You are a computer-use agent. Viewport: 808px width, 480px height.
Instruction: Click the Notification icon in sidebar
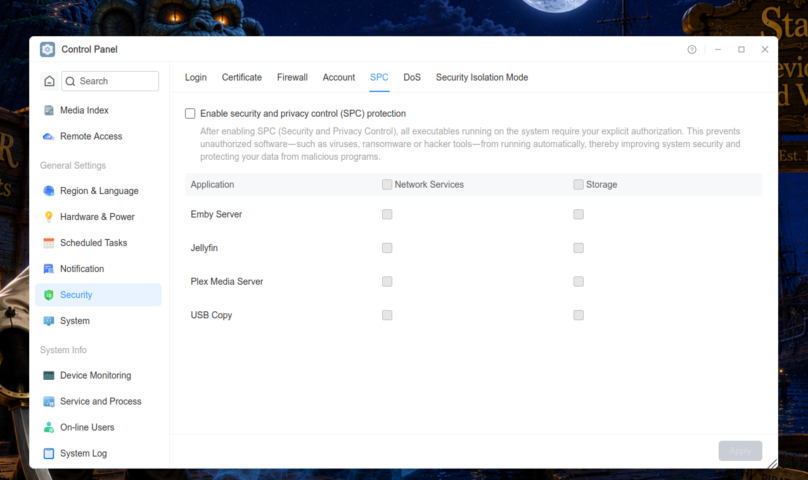pos(49,269)
